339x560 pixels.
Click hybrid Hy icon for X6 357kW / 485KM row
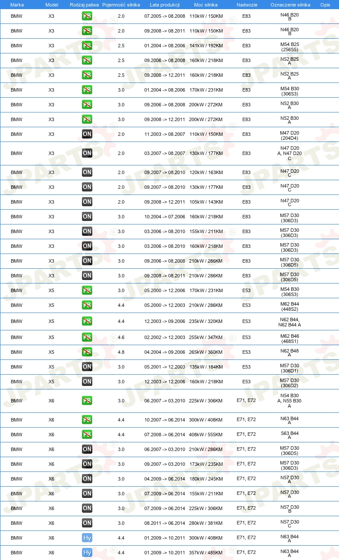(x=87, y=553)
